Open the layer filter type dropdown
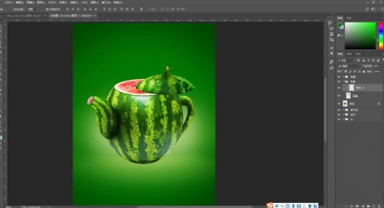Image resolution: width=384 pixels, height=208 pixels. point(345,60)
